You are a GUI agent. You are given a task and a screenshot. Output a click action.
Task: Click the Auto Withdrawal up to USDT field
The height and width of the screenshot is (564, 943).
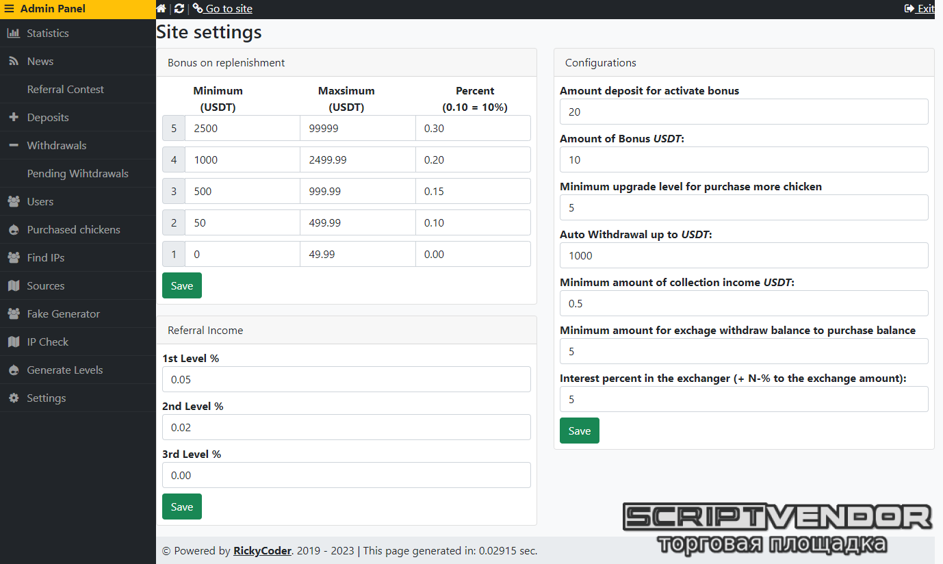(744, 255)
